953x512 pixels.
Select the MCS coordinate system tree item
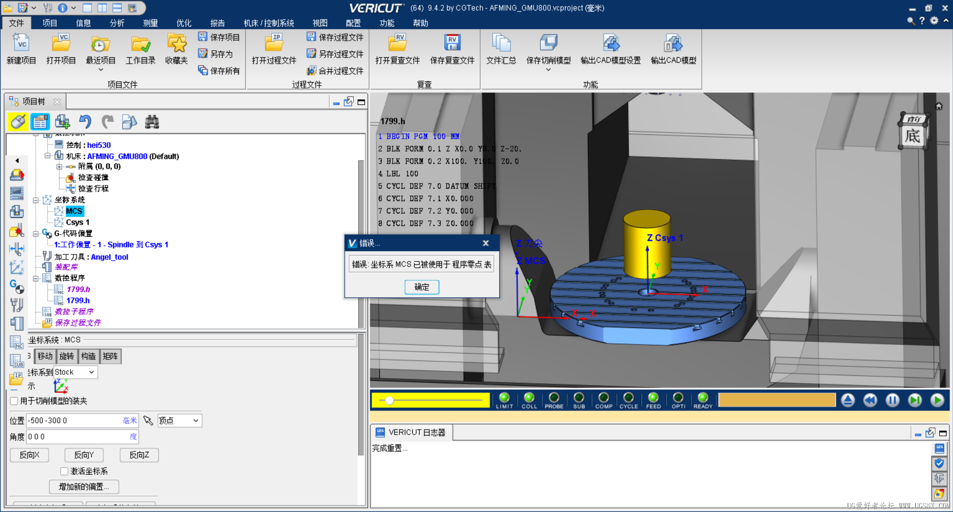tap(74, 211)
